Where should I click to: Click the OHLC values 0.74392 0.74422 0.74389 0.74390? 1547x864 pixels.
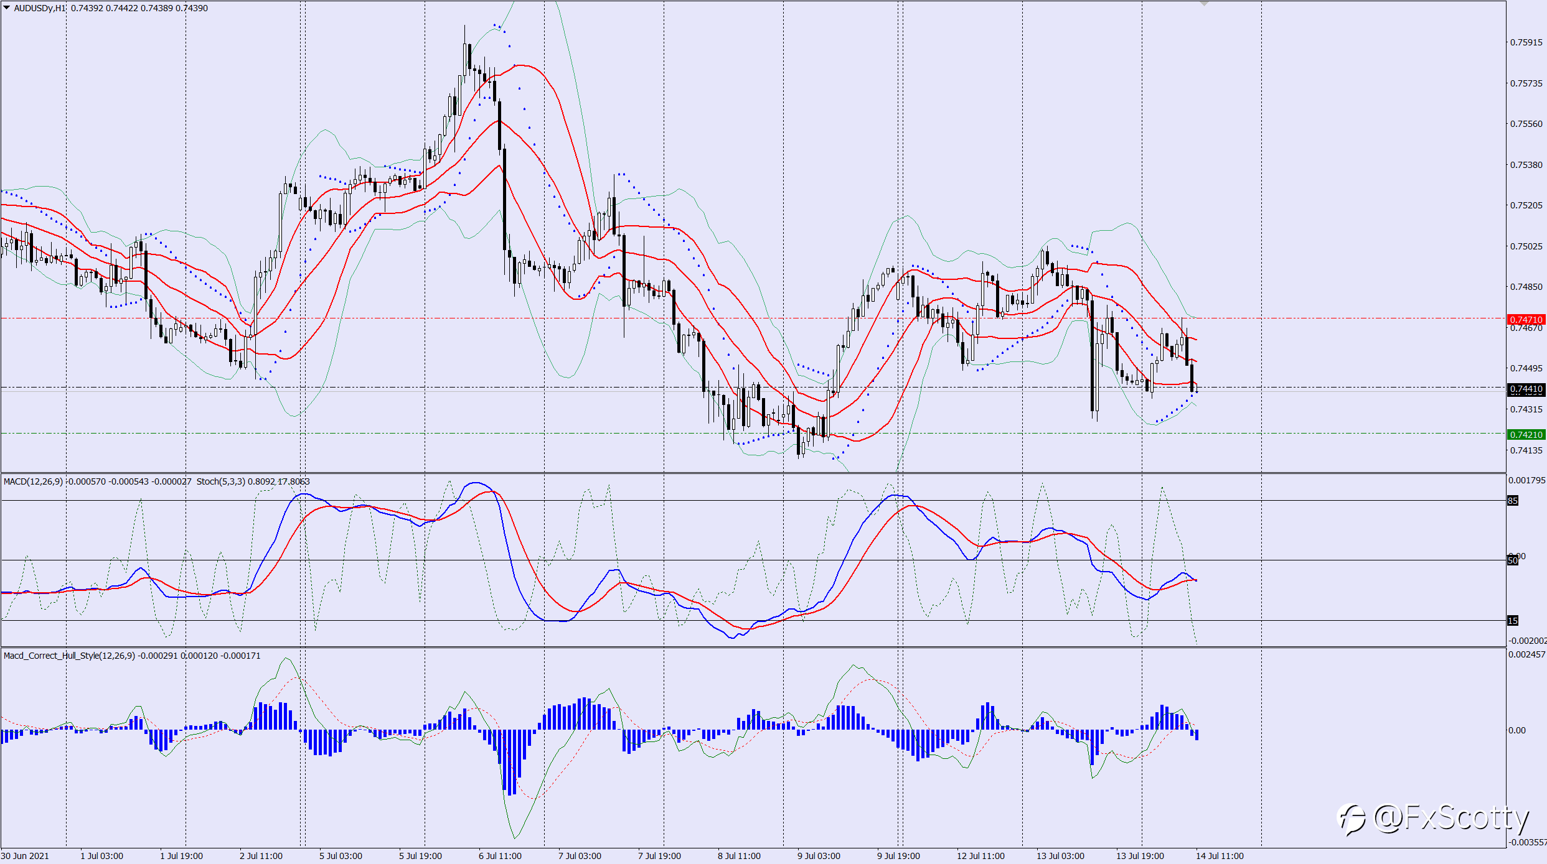139,8
